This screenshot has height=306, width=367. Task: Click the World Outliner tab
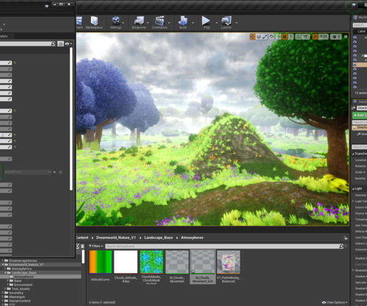[360, 18]
